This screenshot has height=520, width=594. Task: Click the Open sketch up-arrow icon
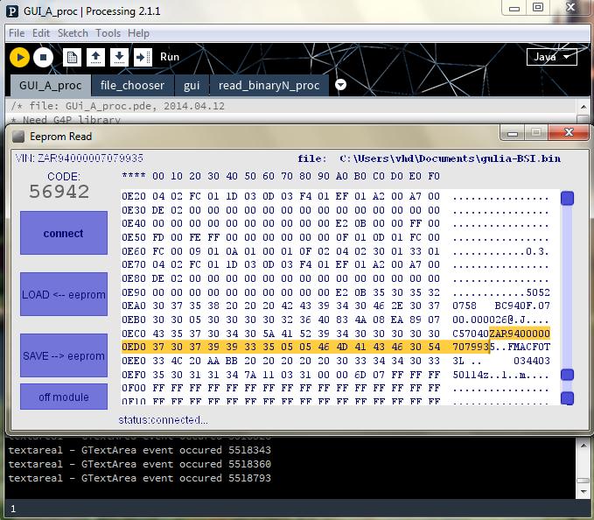pos(95,57)
